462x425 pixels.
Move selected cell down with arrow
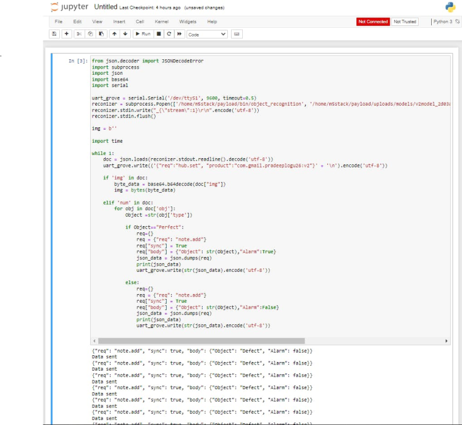[125, 34]
